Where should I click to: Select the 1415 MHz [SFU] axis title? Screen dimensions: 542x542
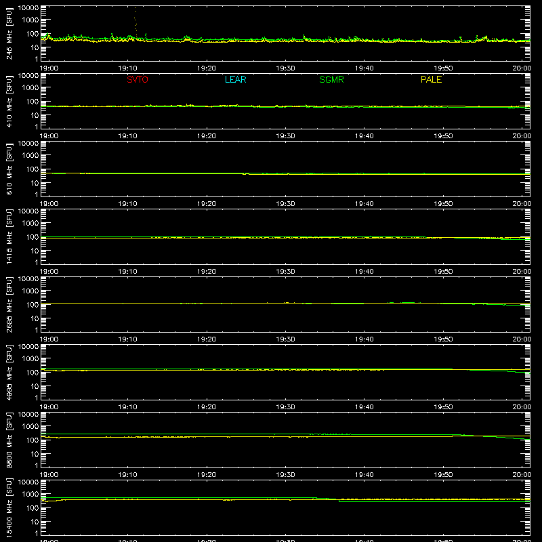coord(9,236)
